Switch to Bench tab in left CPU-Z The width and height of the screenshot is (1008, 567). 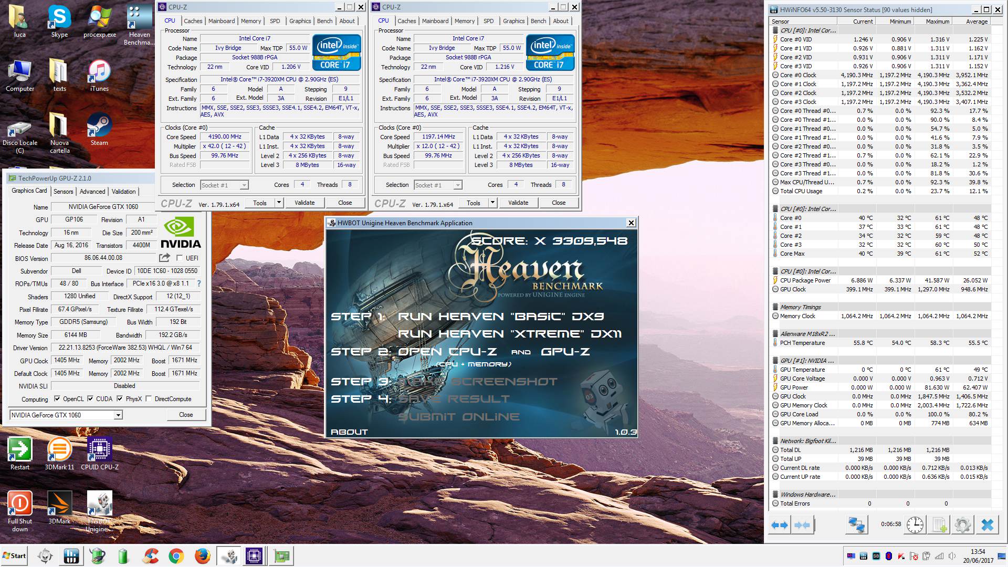tap(325, 21)
